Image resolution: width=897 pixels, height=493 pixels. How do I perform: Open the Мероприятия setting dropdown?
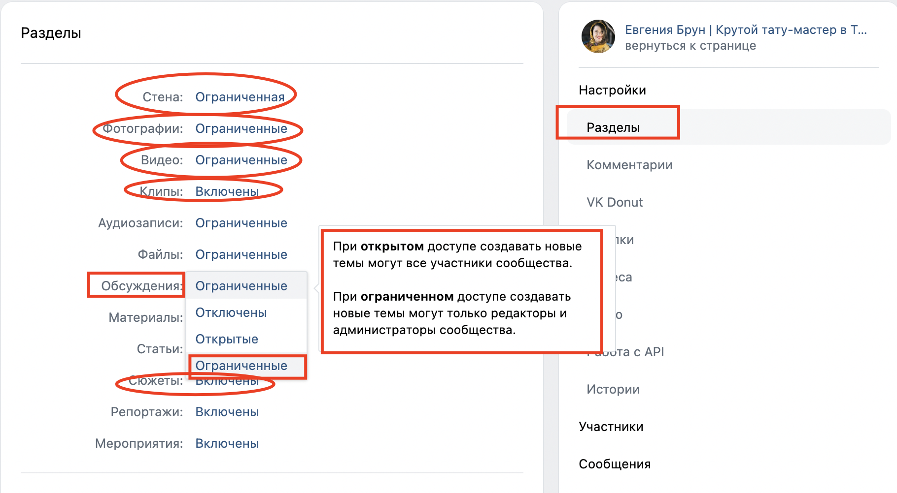click(227, 443)
